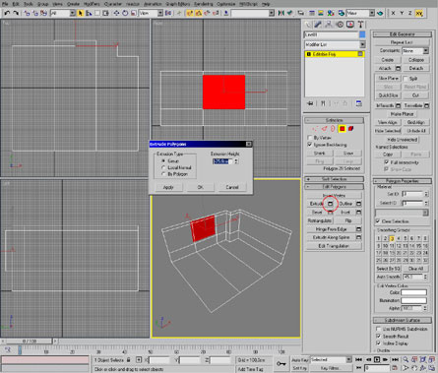Toggle By Vertex checkbox

(310, 138)
